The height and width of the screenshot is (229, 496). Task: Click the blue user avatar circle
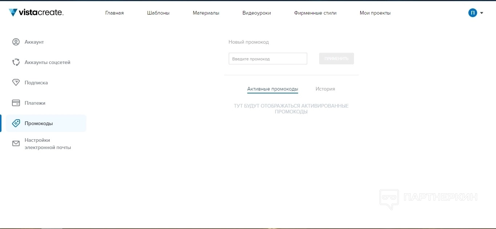point(472,13)
